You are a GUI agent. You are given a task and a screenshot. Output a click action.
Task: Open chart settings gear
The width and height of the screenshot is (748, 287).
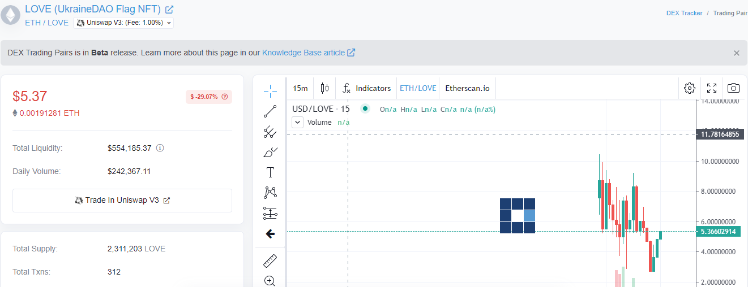tap(689, 88)
